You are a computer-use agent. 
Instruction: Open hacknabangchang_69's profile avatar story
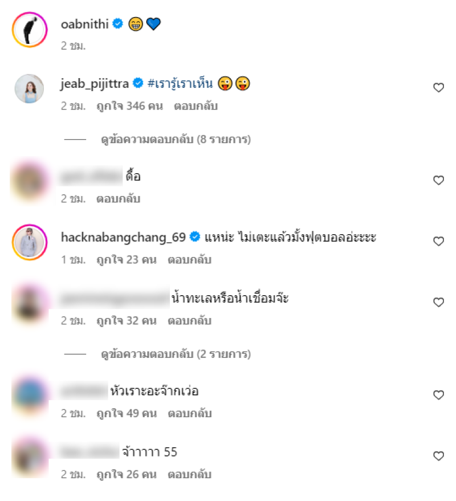point(30,242)
